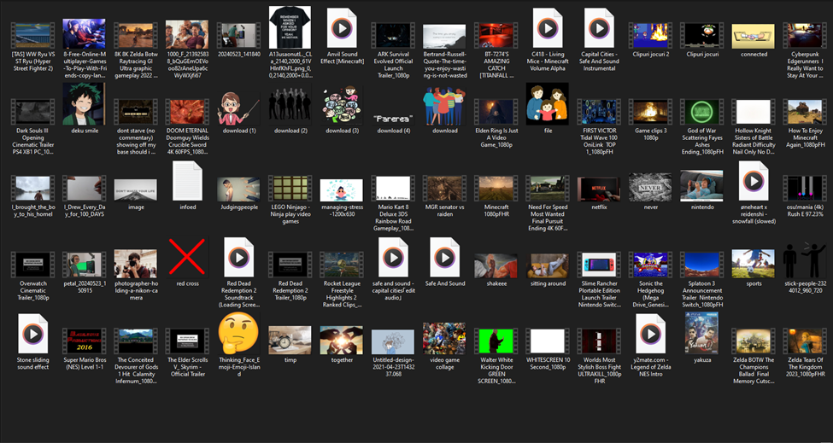Select 8K Zelda Botw Raytracing video thumbnail

[x=136, y=36]
